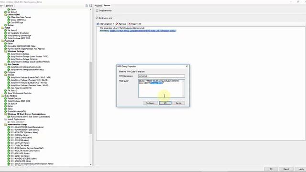Select Apply Driver Package Latitude 7440 step
The height and width of the screenshot is (172, 306).
[31, 77]
